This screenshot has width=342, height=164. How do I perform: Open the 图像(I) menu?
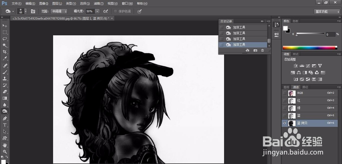44,3
